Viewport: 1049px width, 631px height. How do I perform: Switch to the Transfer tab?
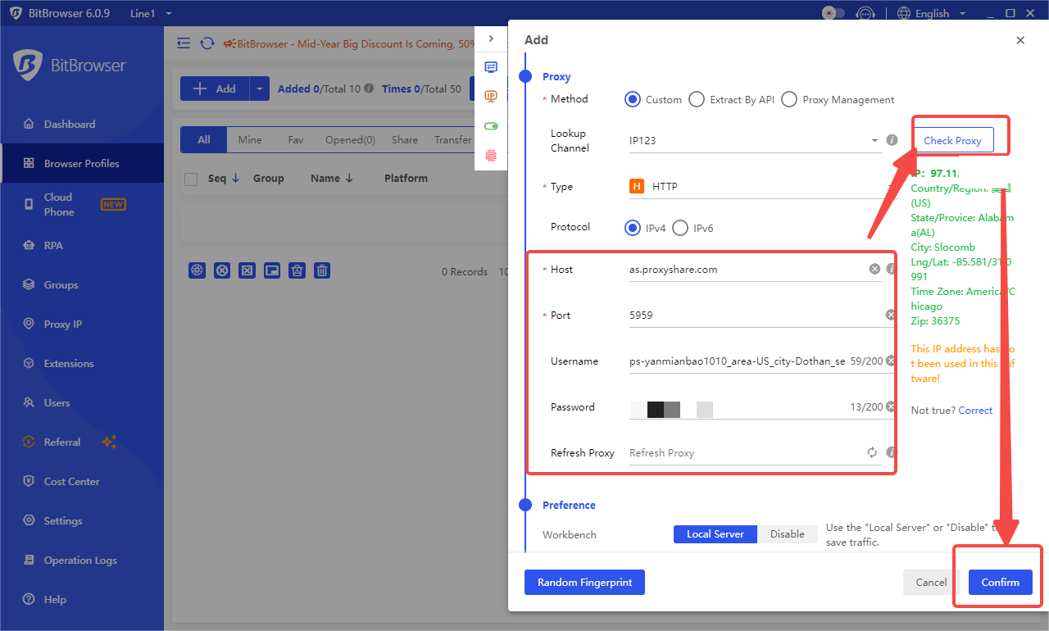click(x=452, y=140)
